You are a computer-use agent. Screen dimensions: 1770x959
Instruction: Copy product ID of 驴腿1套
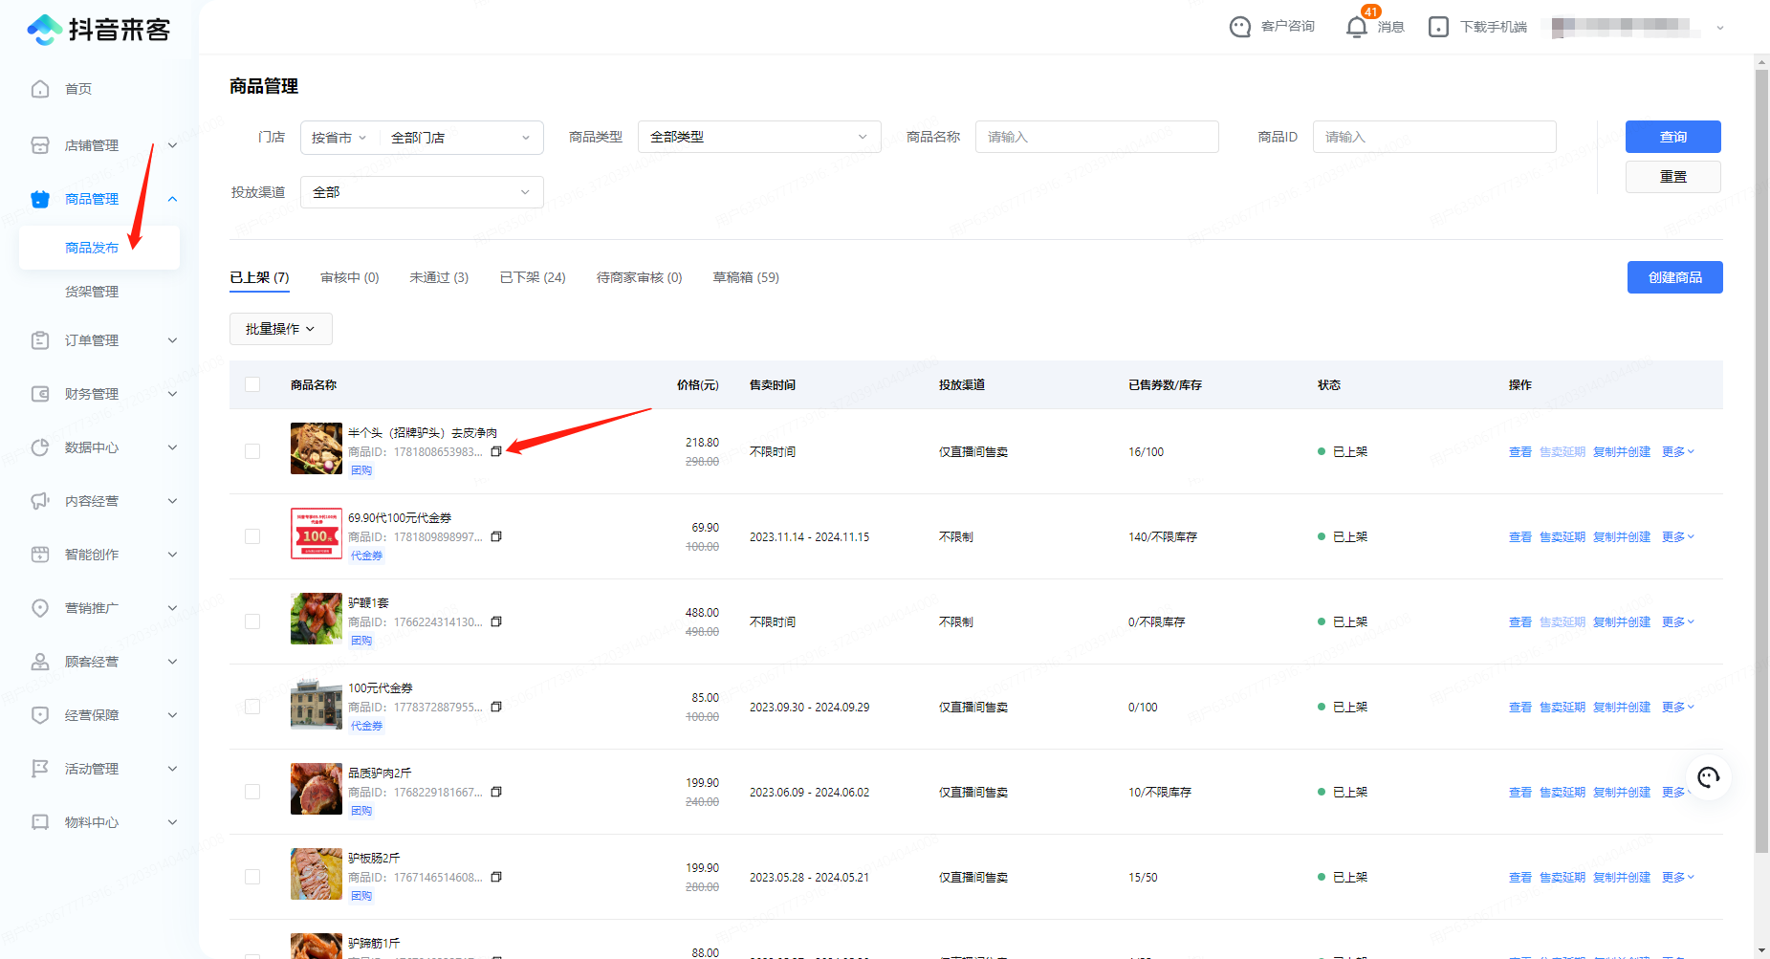[x=496, y=621]
